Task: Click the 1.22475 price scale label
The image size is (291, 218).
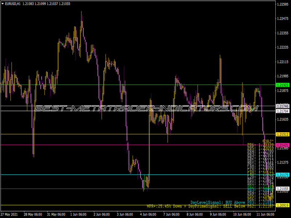Action: pyautogui.click(x=283, y=19)
